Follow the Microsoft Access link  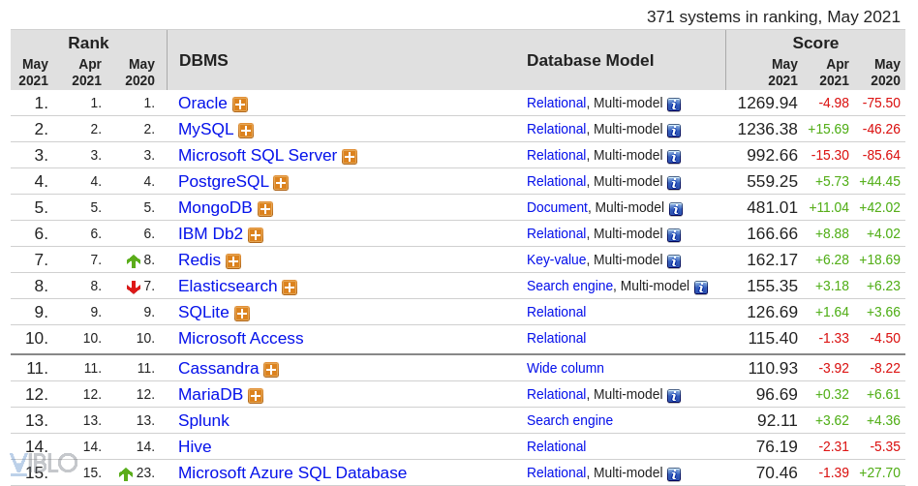pos(240,338)
